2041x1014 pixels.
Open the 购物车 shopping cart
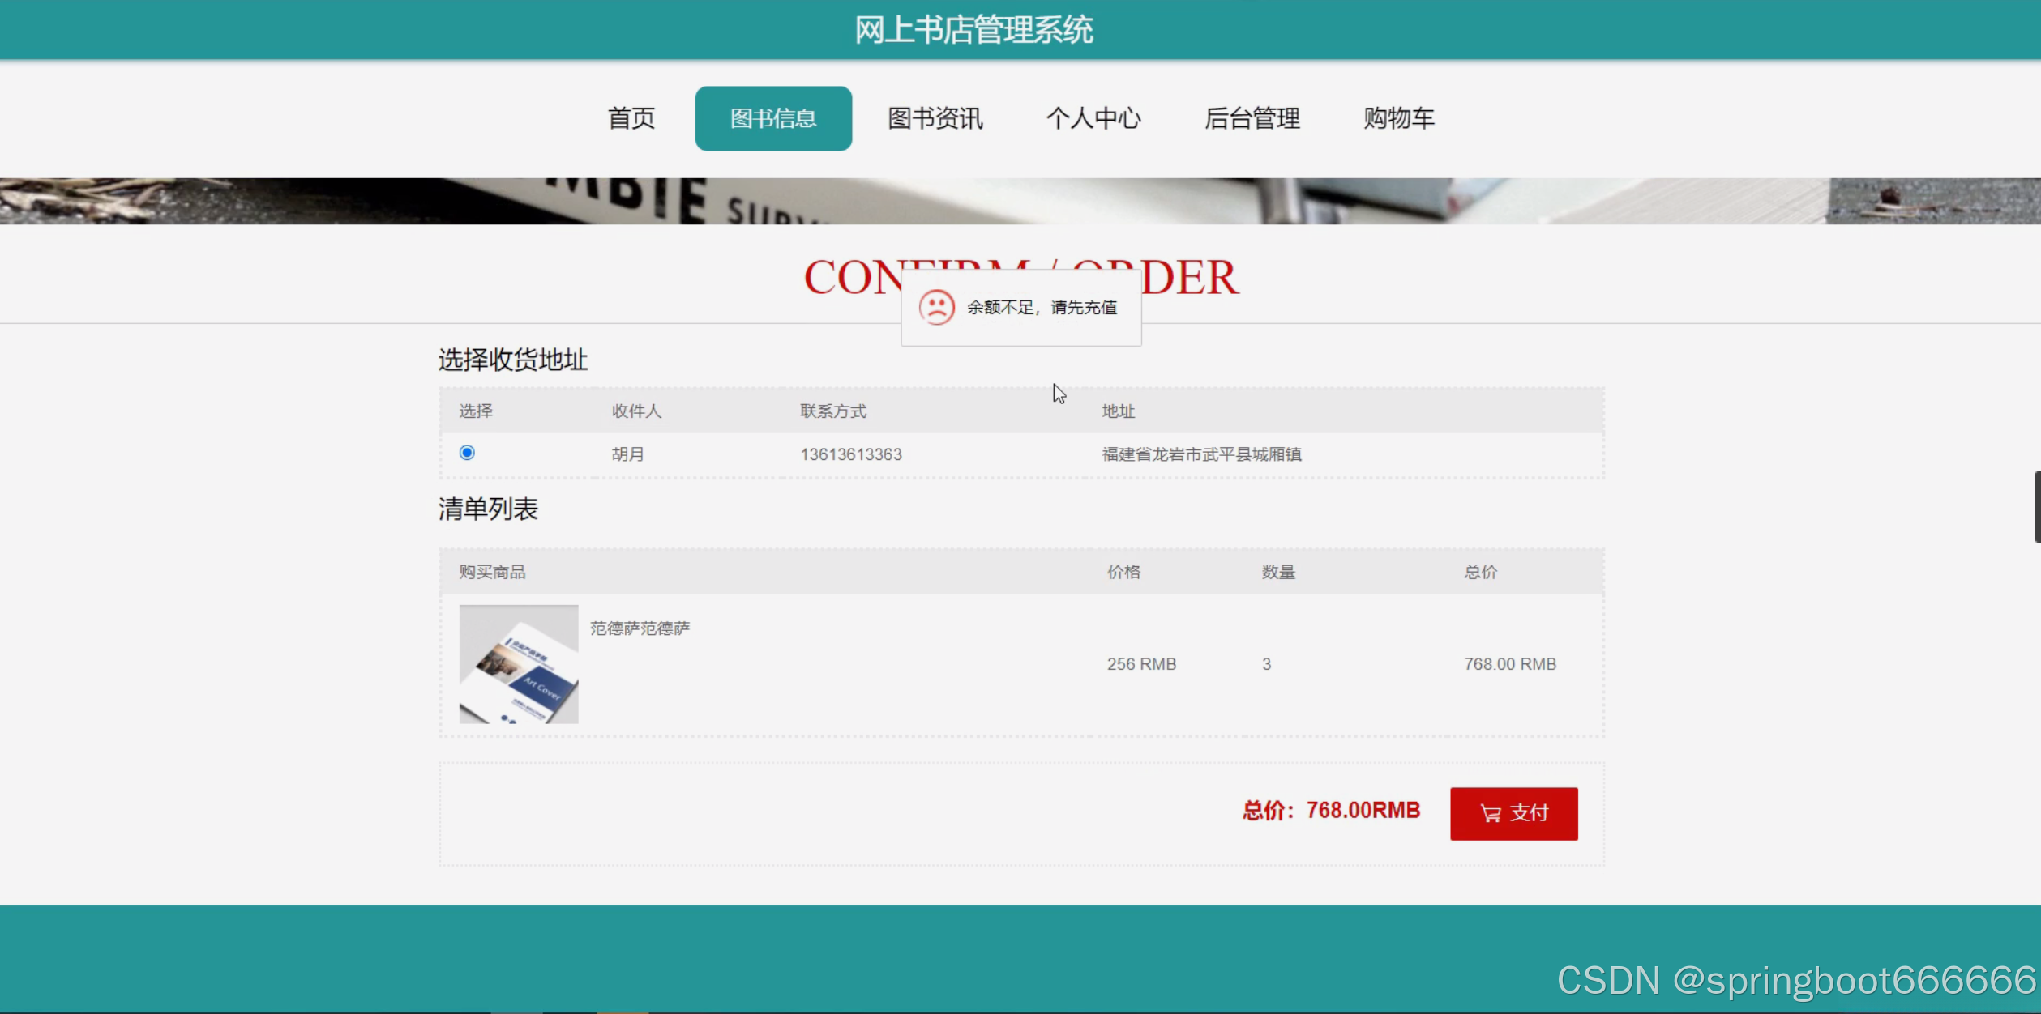[x=1398, y=118]
